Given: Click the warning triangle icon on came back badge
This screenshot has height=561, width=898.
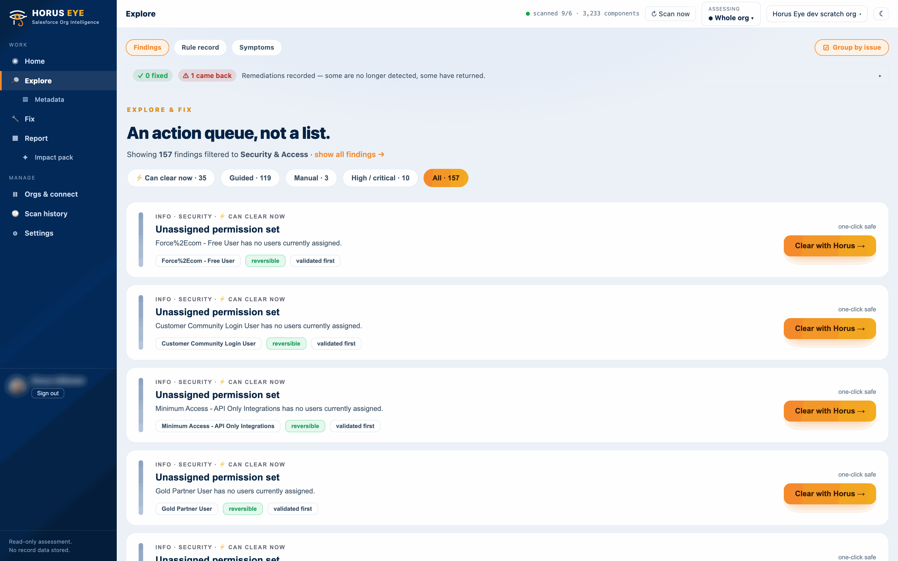Looking at the screenshot, I should pos(185,76).
